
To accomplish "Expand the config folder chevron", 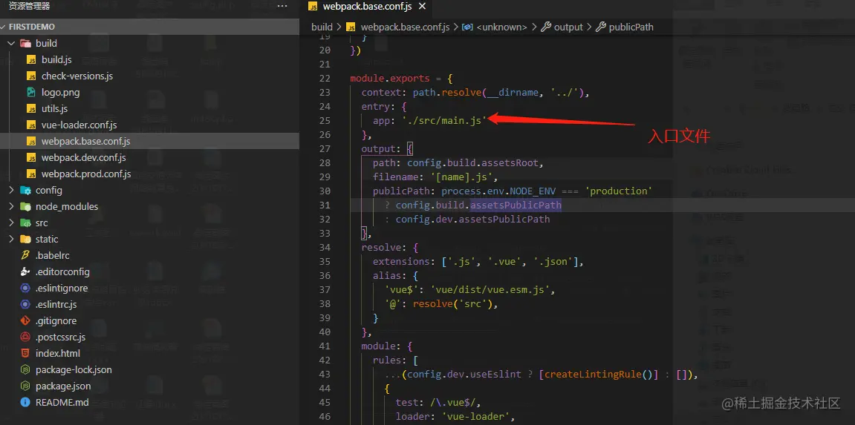I will (11, 190).
